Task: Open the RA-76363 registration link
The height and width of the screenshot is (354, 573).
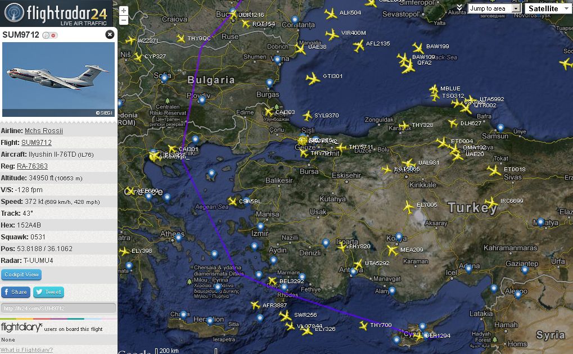Action: (32, 166)
